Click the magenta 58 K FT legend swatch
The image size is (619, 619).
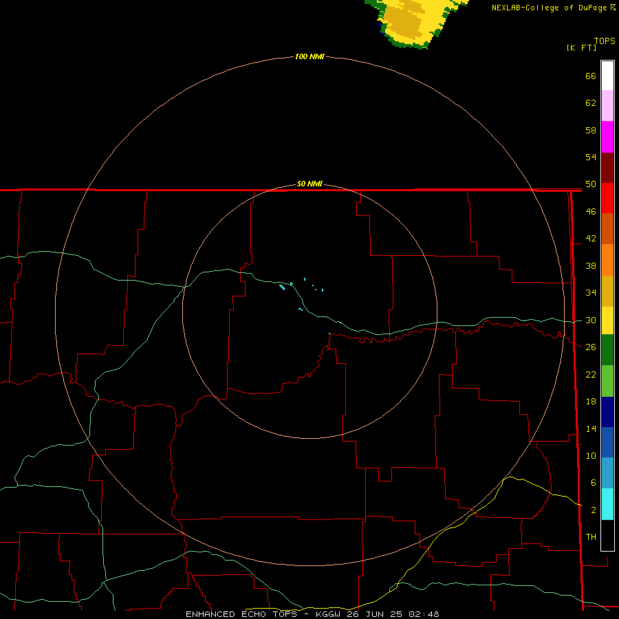point(607,137)
